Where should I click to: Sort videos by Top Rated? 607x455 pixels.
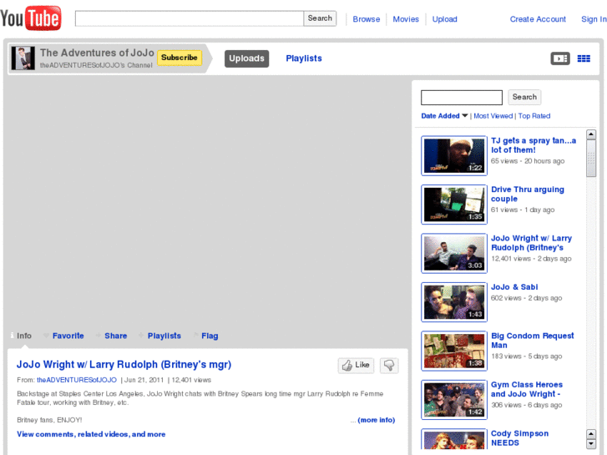pos(534,116)
